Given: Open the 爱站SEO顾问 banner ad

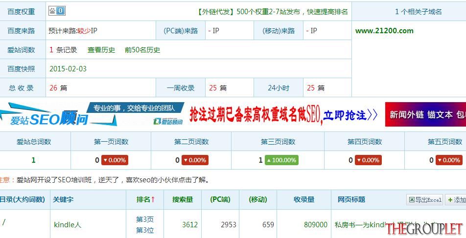Looking at the screenshot, I should (92, 114).
